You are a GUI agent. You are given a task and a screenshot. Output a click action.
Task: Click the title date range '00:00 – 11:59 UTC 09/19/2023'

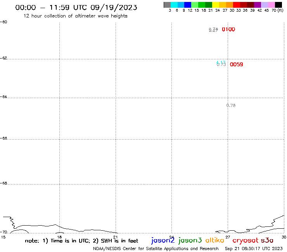pos(76,7)
